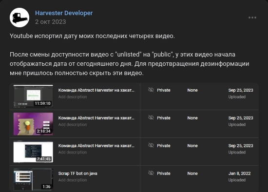Click the Harvester Developer avatar image

19,18
